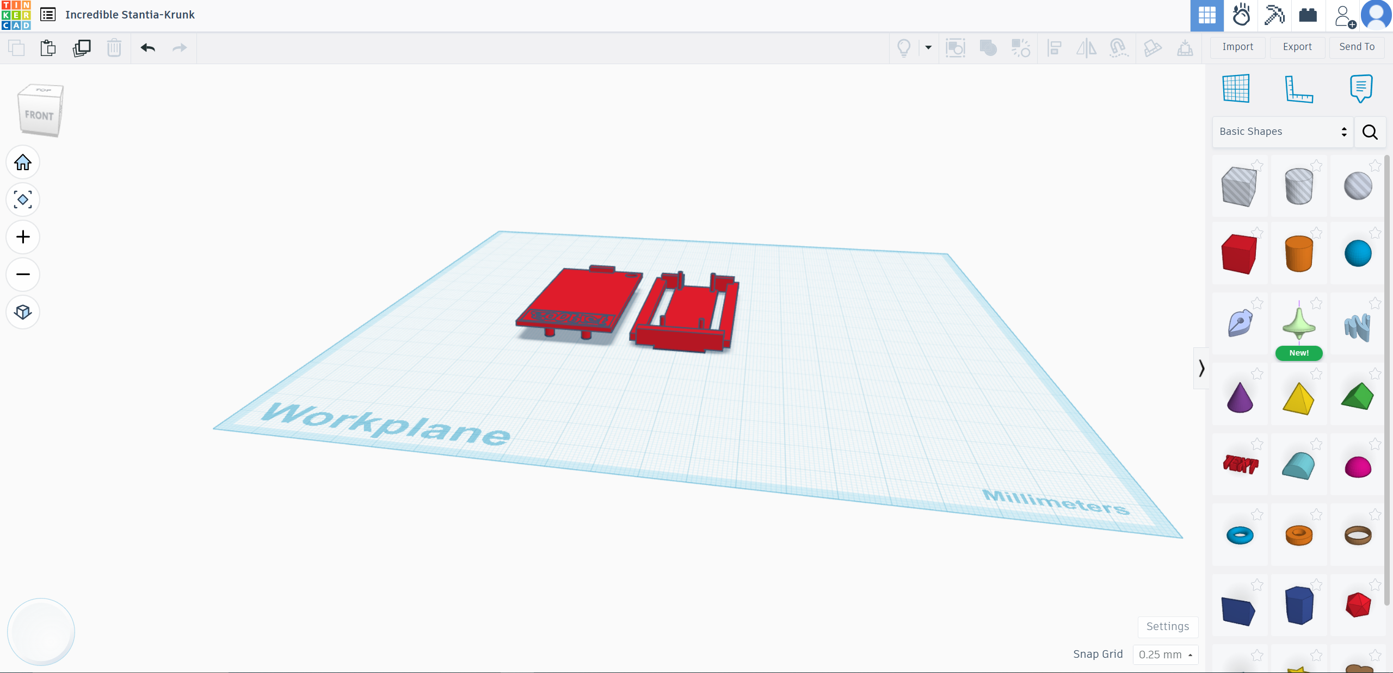Select the blue Torus shape
The width and height of the screenshot is (1393, 673).
coord(1240,535)
